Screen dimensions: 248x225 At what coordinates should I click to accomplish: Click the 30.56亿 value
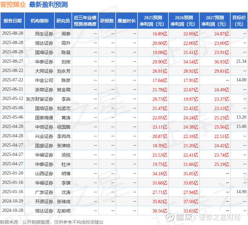(160, 211)
